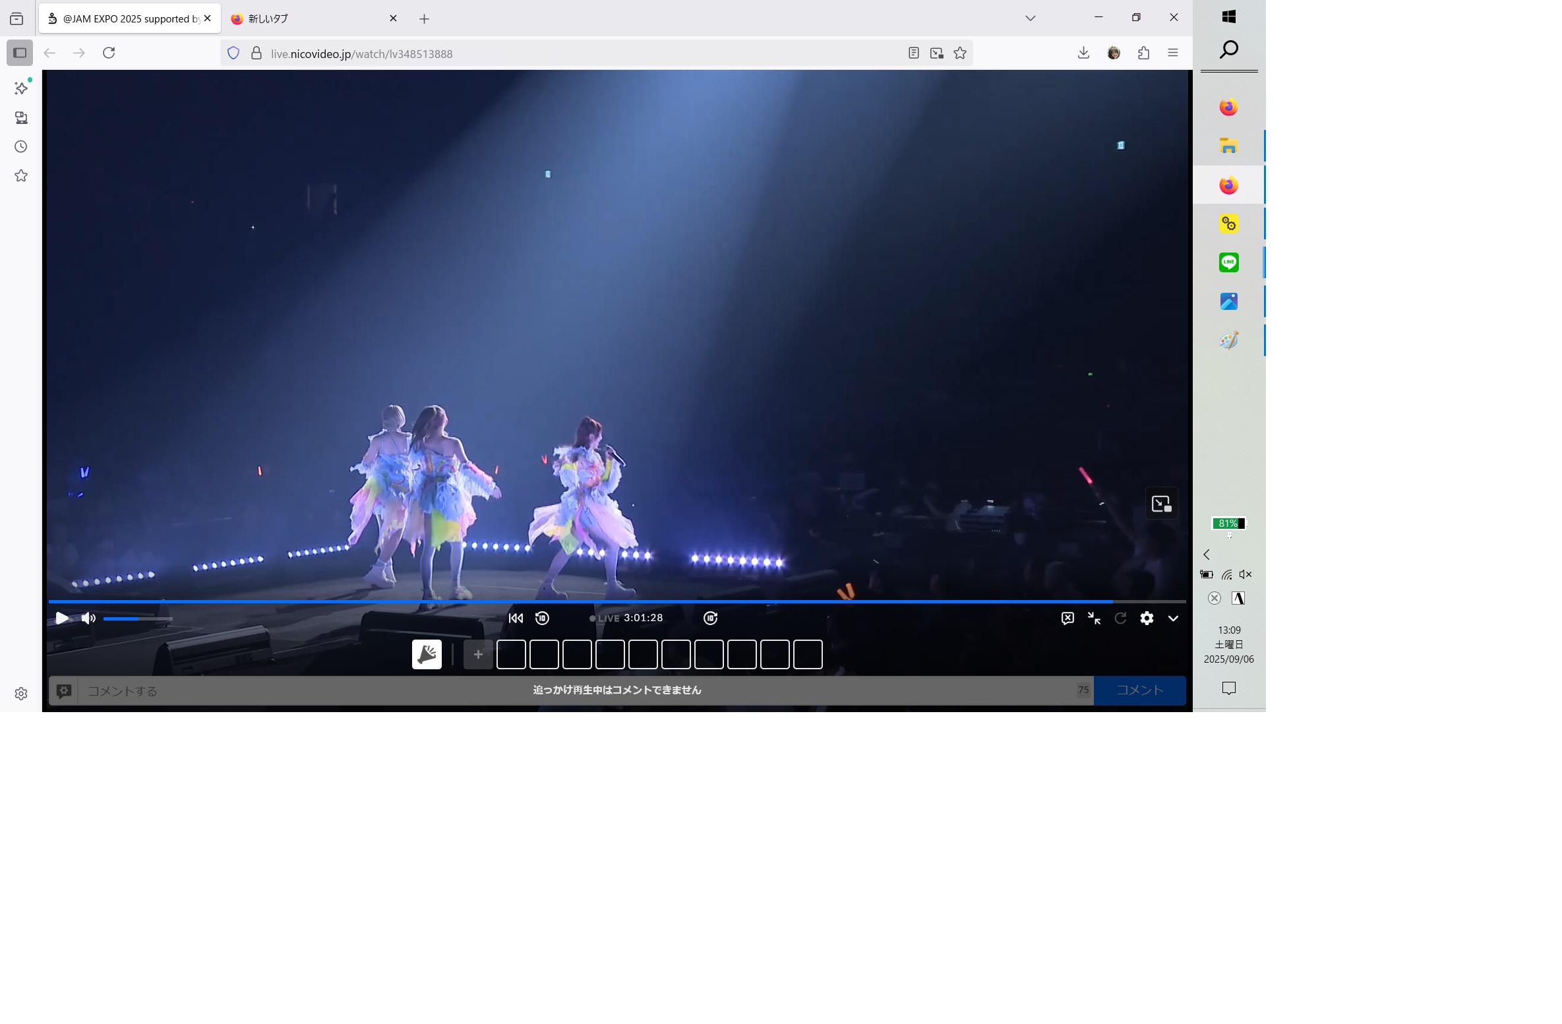Screen dimensions: 1562x1024
Task: Rewind 10 seconds in the stream
Action: coord(542,618)
